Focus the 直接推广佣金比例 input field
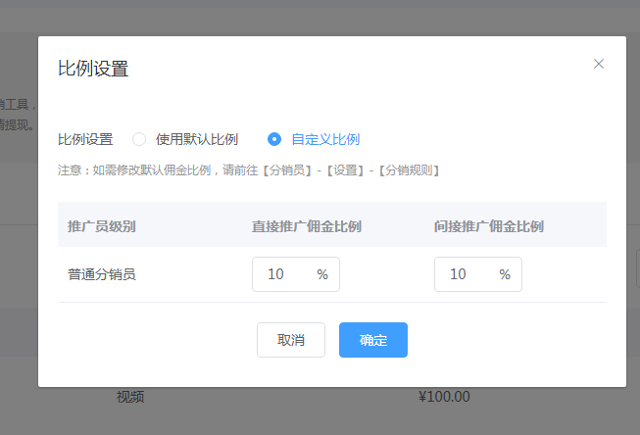 [x=281, y=274]
